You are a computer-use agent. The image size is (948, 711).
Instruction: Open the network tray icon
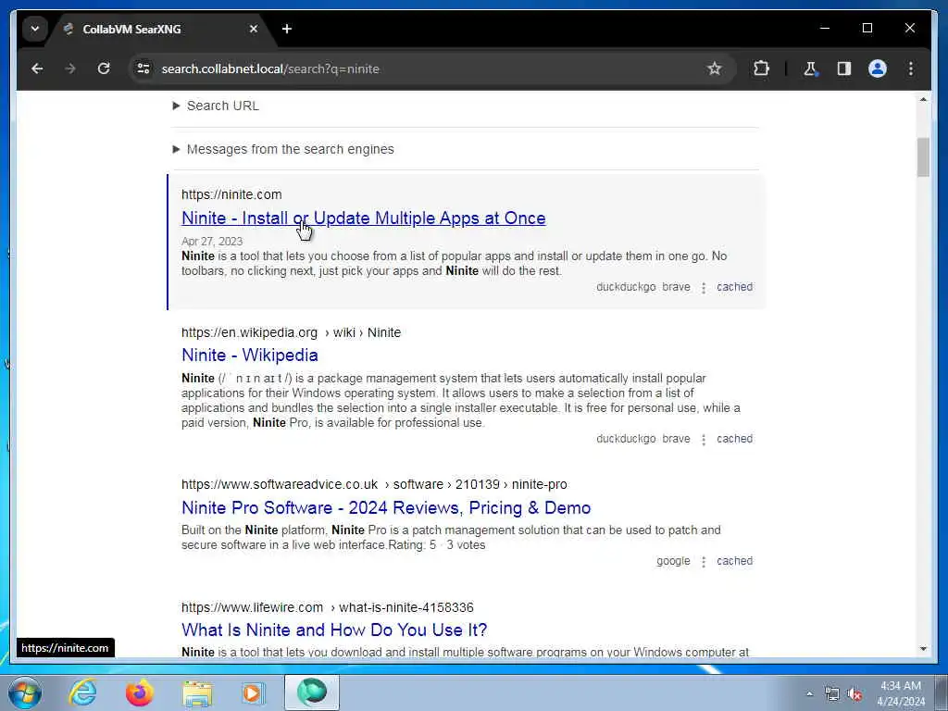click(x=832, y=694)
